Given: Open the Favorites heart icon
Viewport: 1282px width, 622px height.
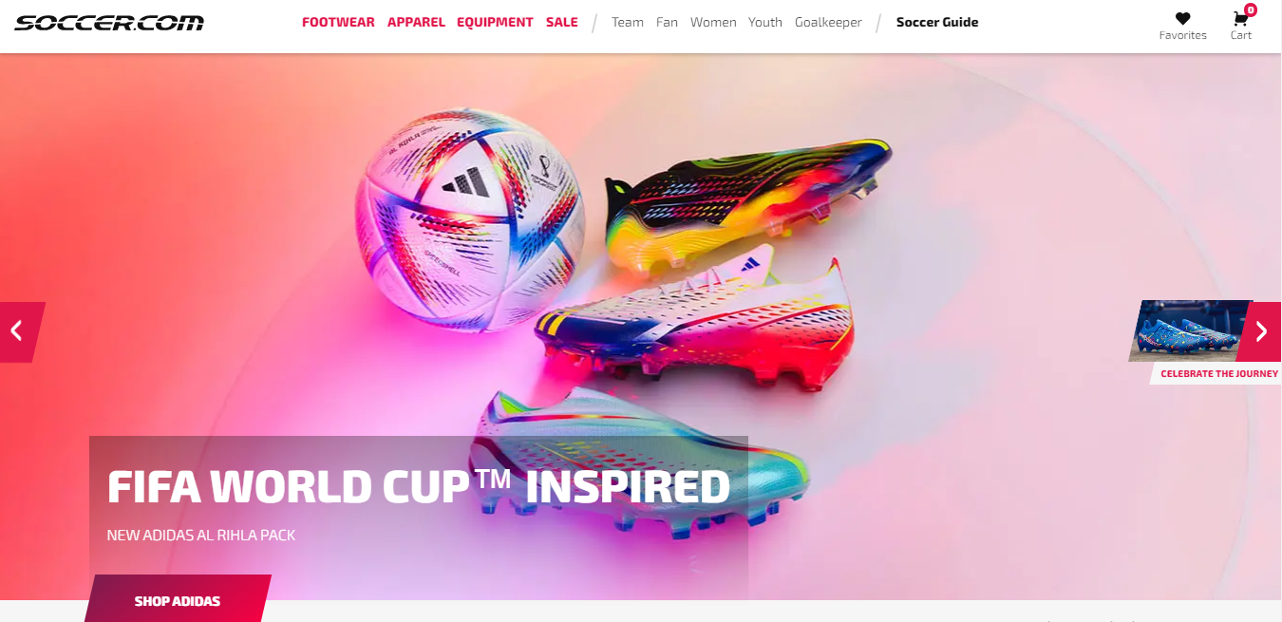Looking at the screenshot, I should tap(1182, 18).
